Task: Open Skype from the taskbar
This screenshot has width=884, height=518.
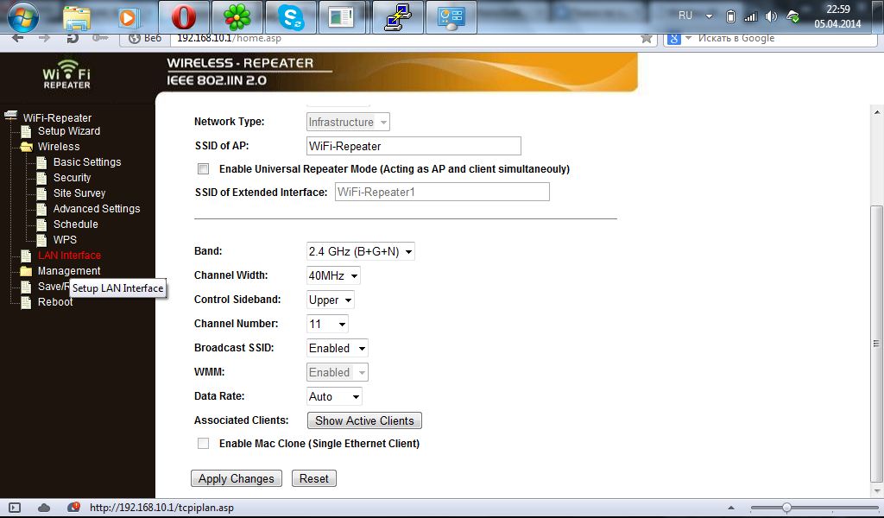Action: point(291,17)
